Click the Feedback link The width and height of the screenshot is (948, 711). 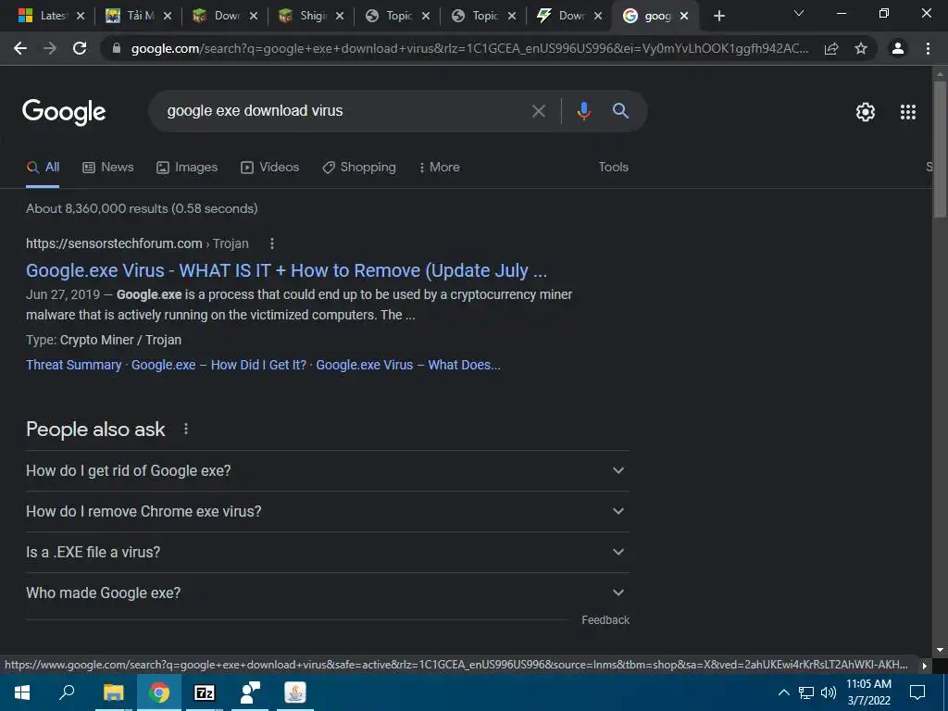(x=605, y=620)
